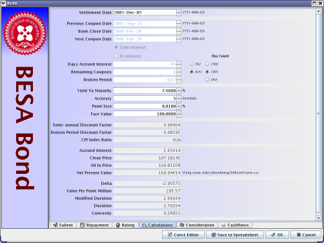Click the Settlement Date spinner arrows
Image resolution: width=324 pixels, height=243 pixels.
(x=179, y=12)
